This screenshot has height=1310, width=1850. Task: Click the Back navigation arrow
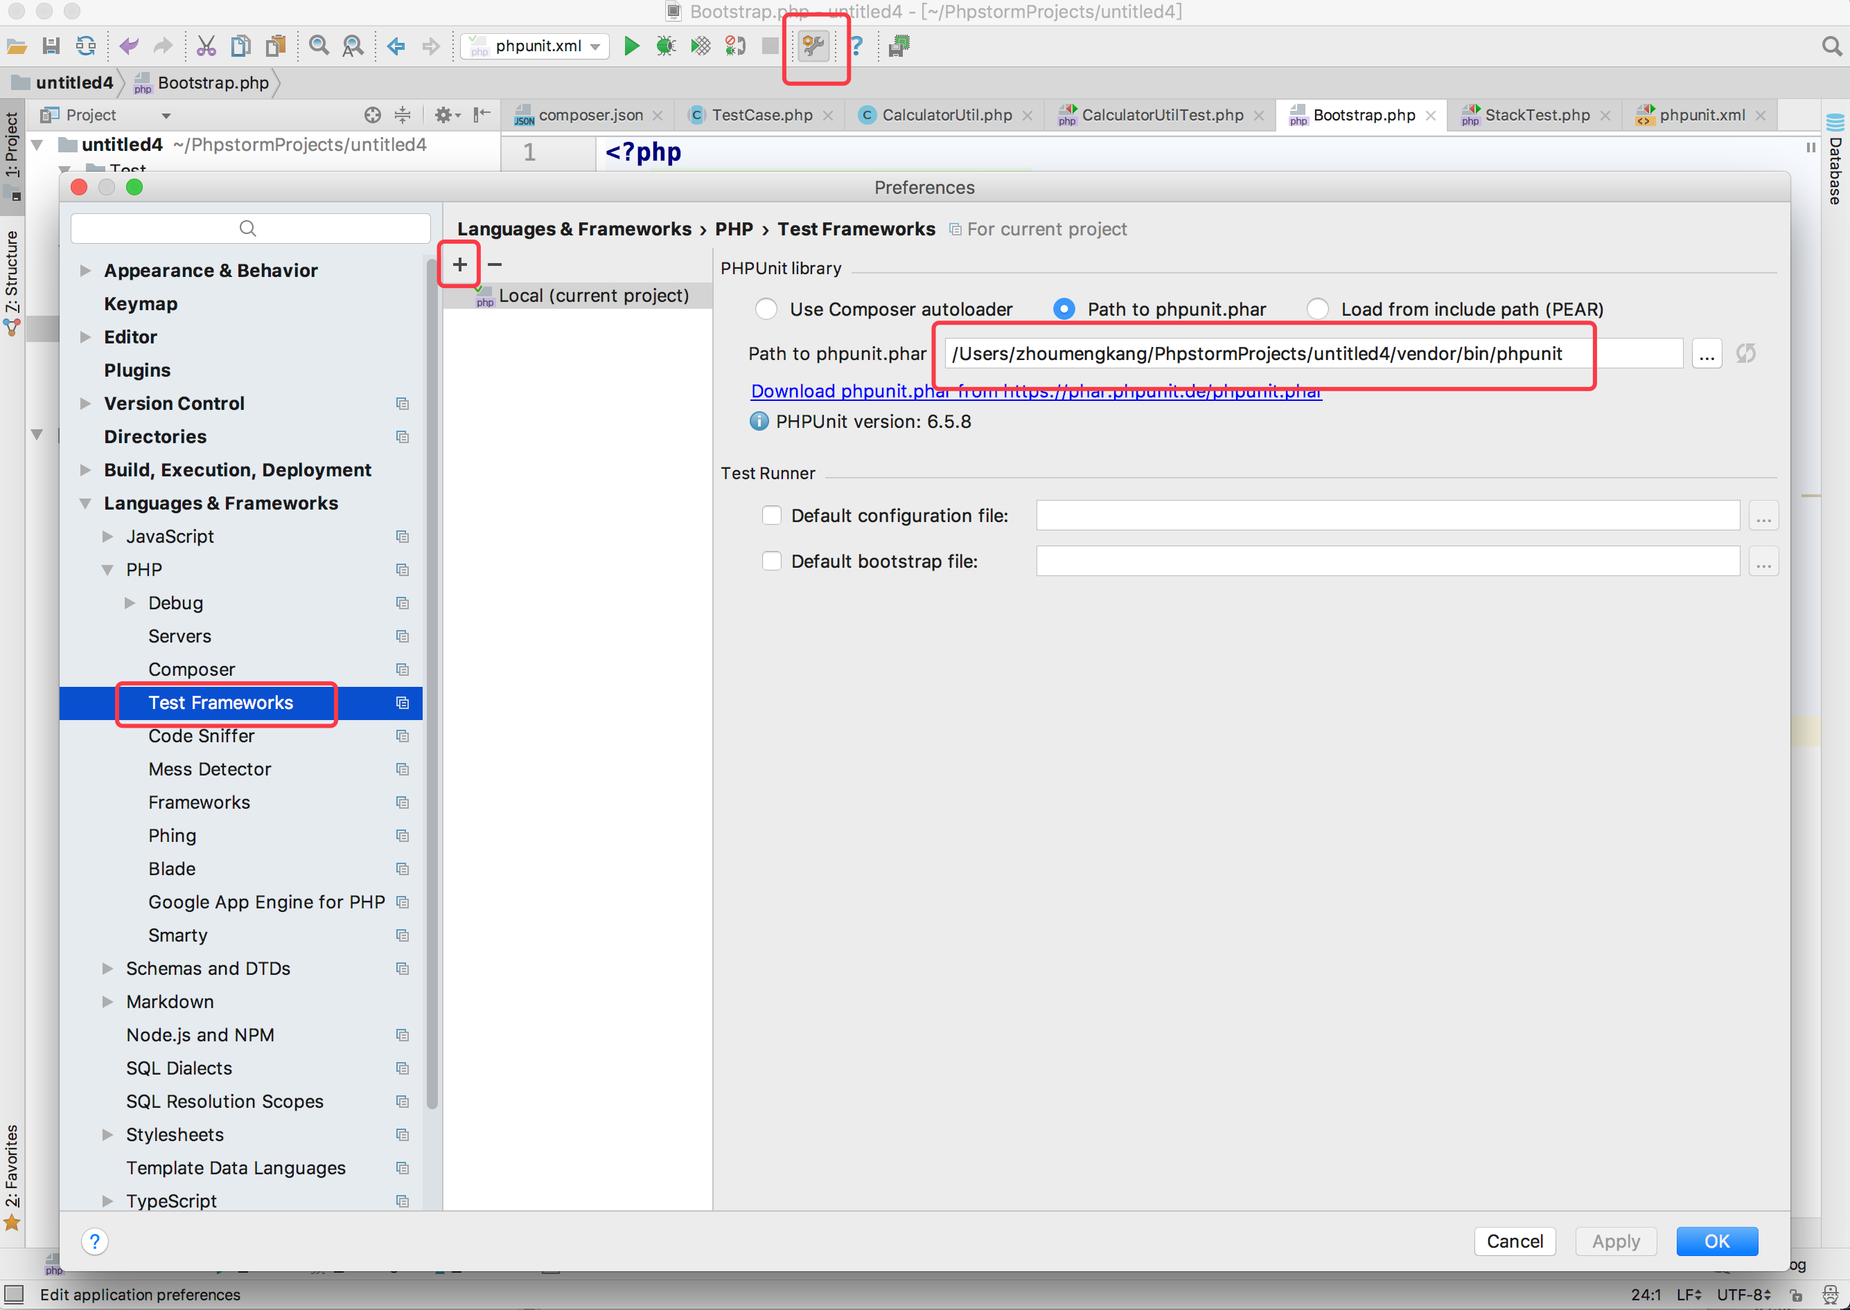coord(396,46)
